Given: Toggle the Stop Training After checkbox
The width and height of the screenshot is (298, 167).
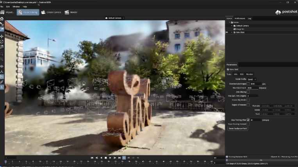Looking at the screenshot, I should [248, 120].
